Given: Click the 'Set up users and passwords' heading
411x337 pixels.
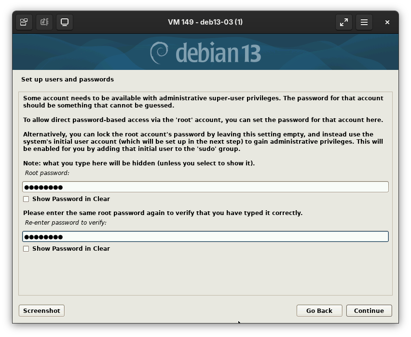Looking at the screenshot, I should point(68,79).
